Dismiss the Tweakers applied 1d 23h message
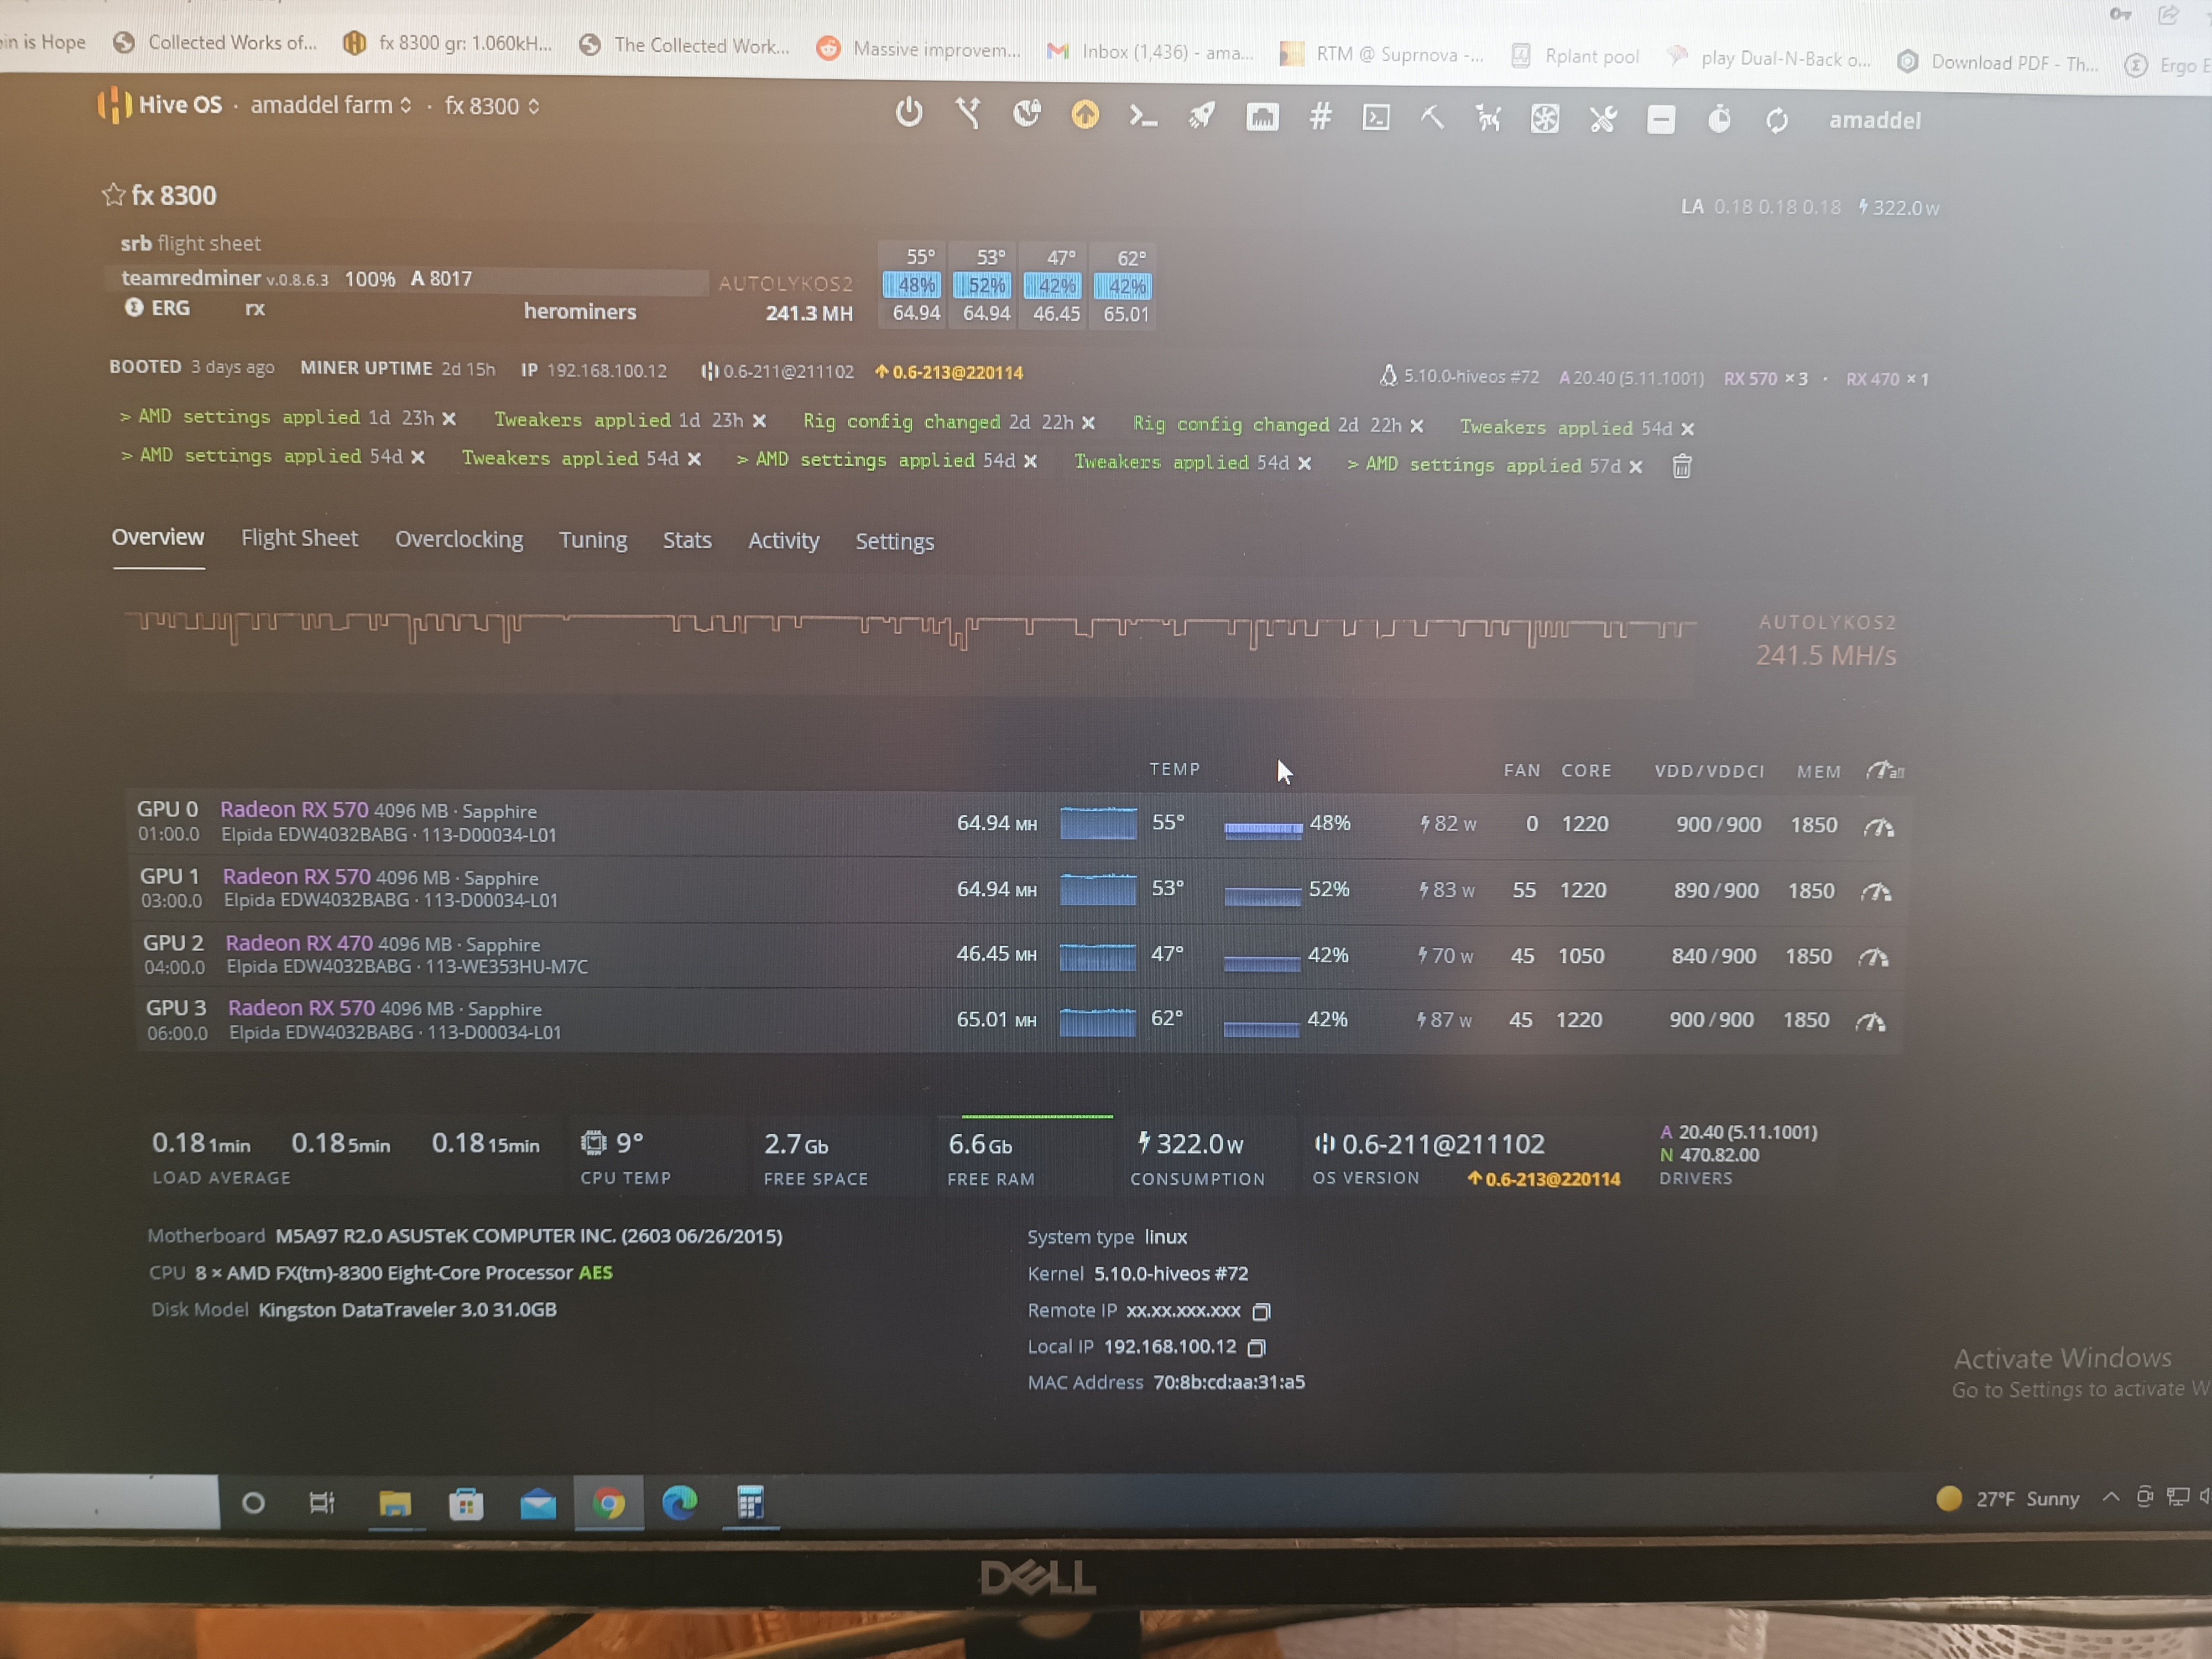Image resolution: width=2212 pixels, height=1659 pixels. tap(759, 421)
